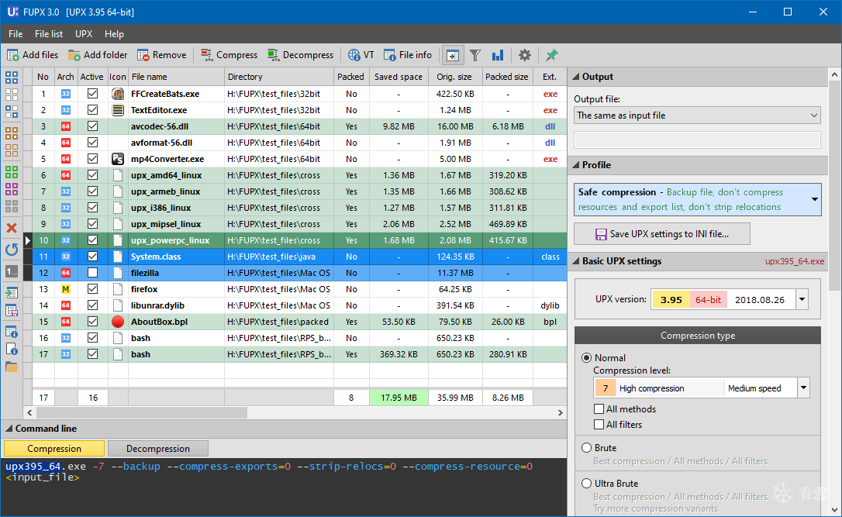Click the output path input field
Viewport: 842px width, 517px height.
(x=697, y=140)
